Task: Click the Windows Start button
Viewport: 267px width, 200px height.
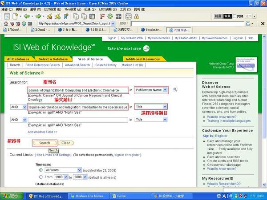Action: [12, 196]
